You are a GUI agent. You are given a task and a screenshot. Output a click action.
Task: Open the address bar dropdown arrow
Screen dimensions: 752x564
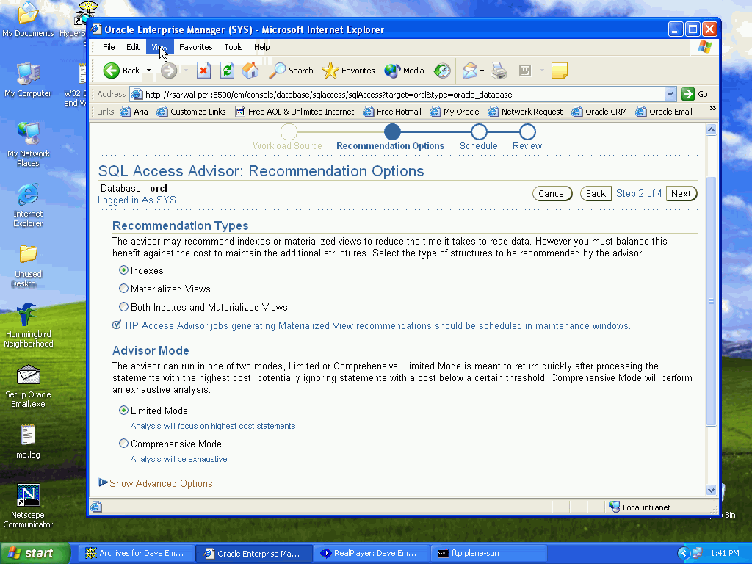(x=670, y=94)
